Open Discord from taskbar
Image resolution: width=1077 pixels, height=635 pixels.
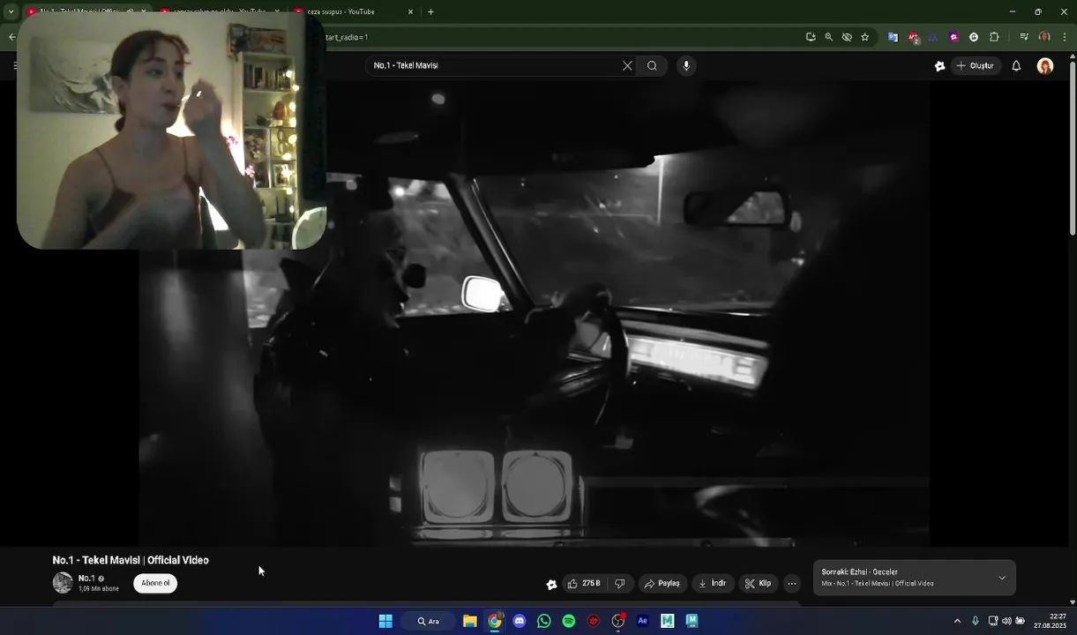point(520,621)
